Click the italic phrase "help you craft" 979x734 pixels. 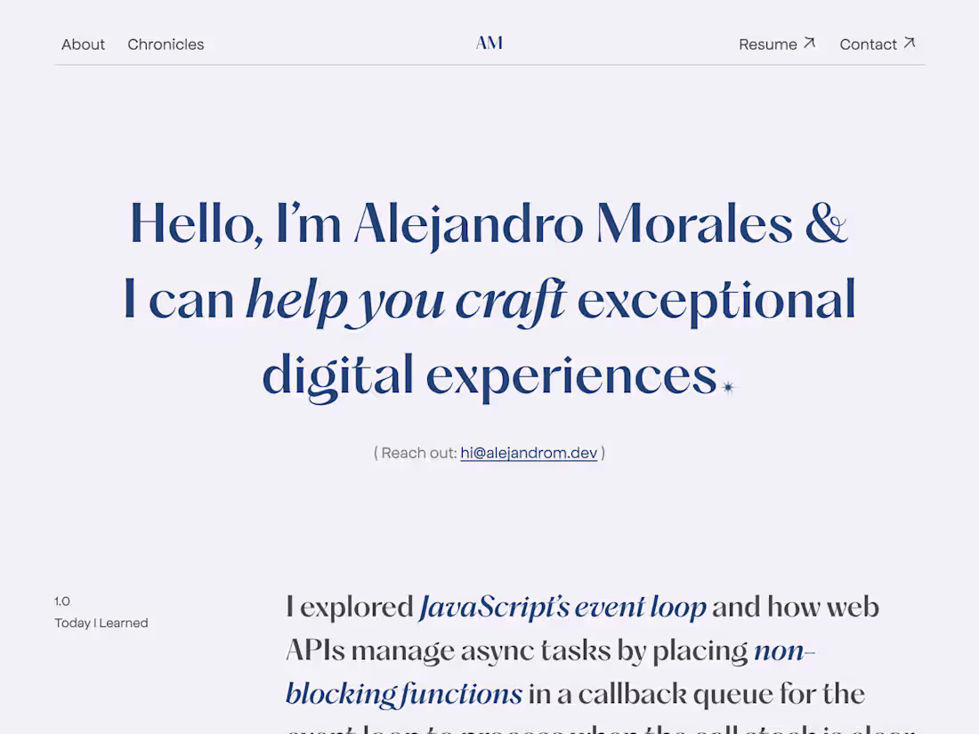point(406,300)
